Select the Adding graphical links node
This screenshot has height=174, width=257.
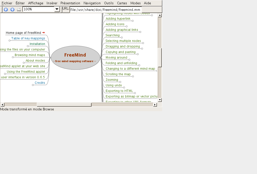click(x=122, y=30)
